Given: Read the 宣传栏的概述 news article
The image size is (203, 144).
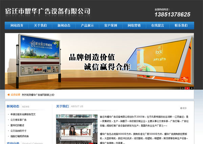Looking at the screenshot, I should (18, 125).
